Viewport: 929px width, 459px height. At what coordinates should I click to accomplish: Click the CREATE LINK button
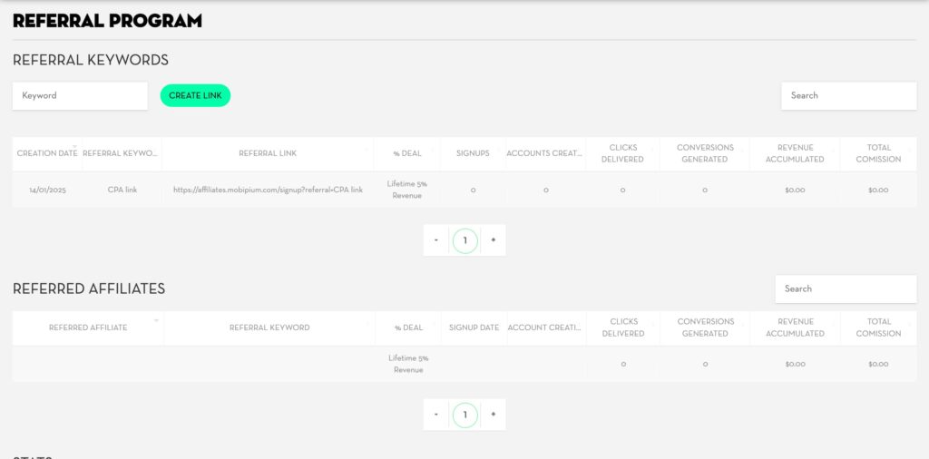[x=195, y=95]
